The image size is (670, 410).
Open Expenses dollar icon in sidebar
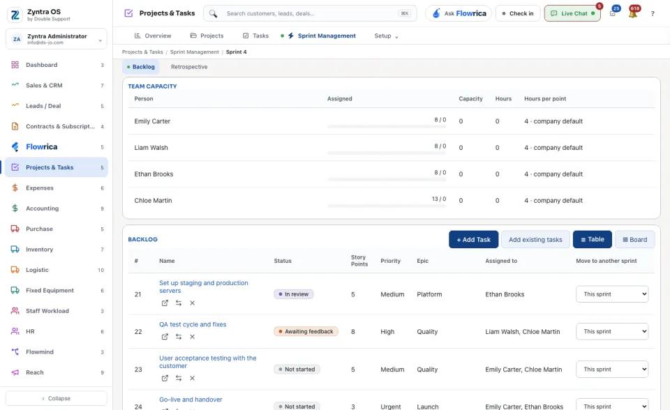coord(15,188)
